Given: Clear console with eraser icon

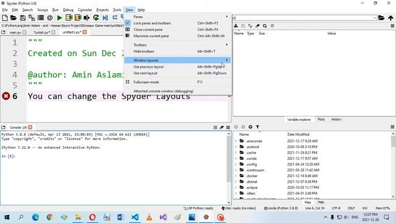Looking at the screenshot, I should pyautogui.click(x=222, y=128).
